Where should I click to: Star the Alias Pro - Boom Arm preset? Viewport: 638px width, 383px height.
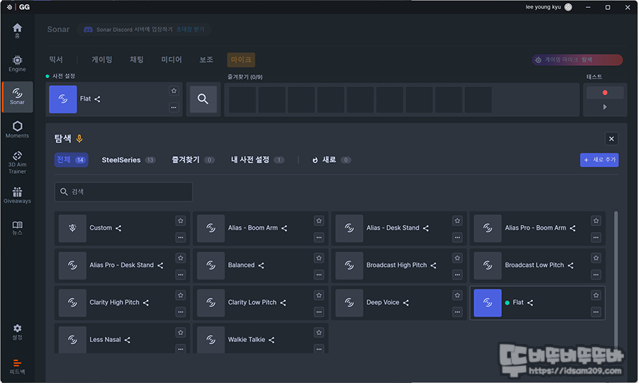click(596, 221)
